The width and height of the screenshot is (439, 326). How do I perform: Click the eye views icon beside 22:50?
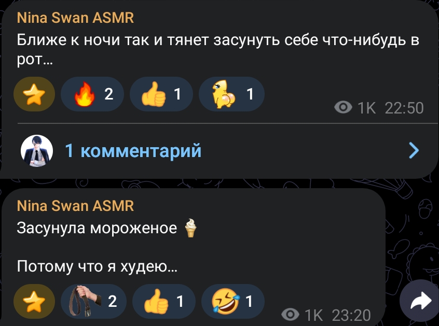click(343, 107)
